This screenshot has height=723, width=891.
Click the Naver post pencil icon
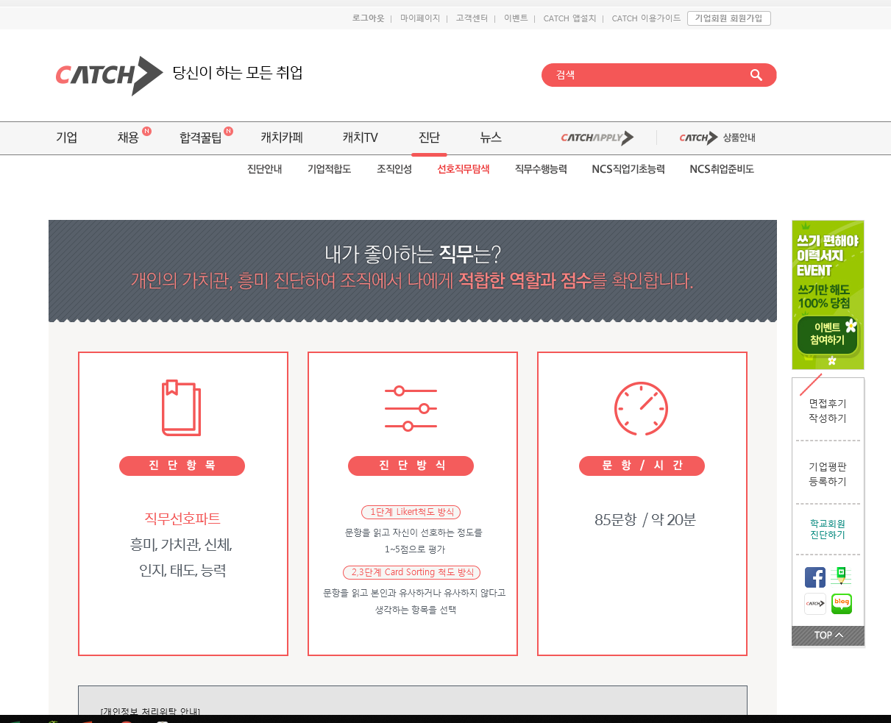841,577
